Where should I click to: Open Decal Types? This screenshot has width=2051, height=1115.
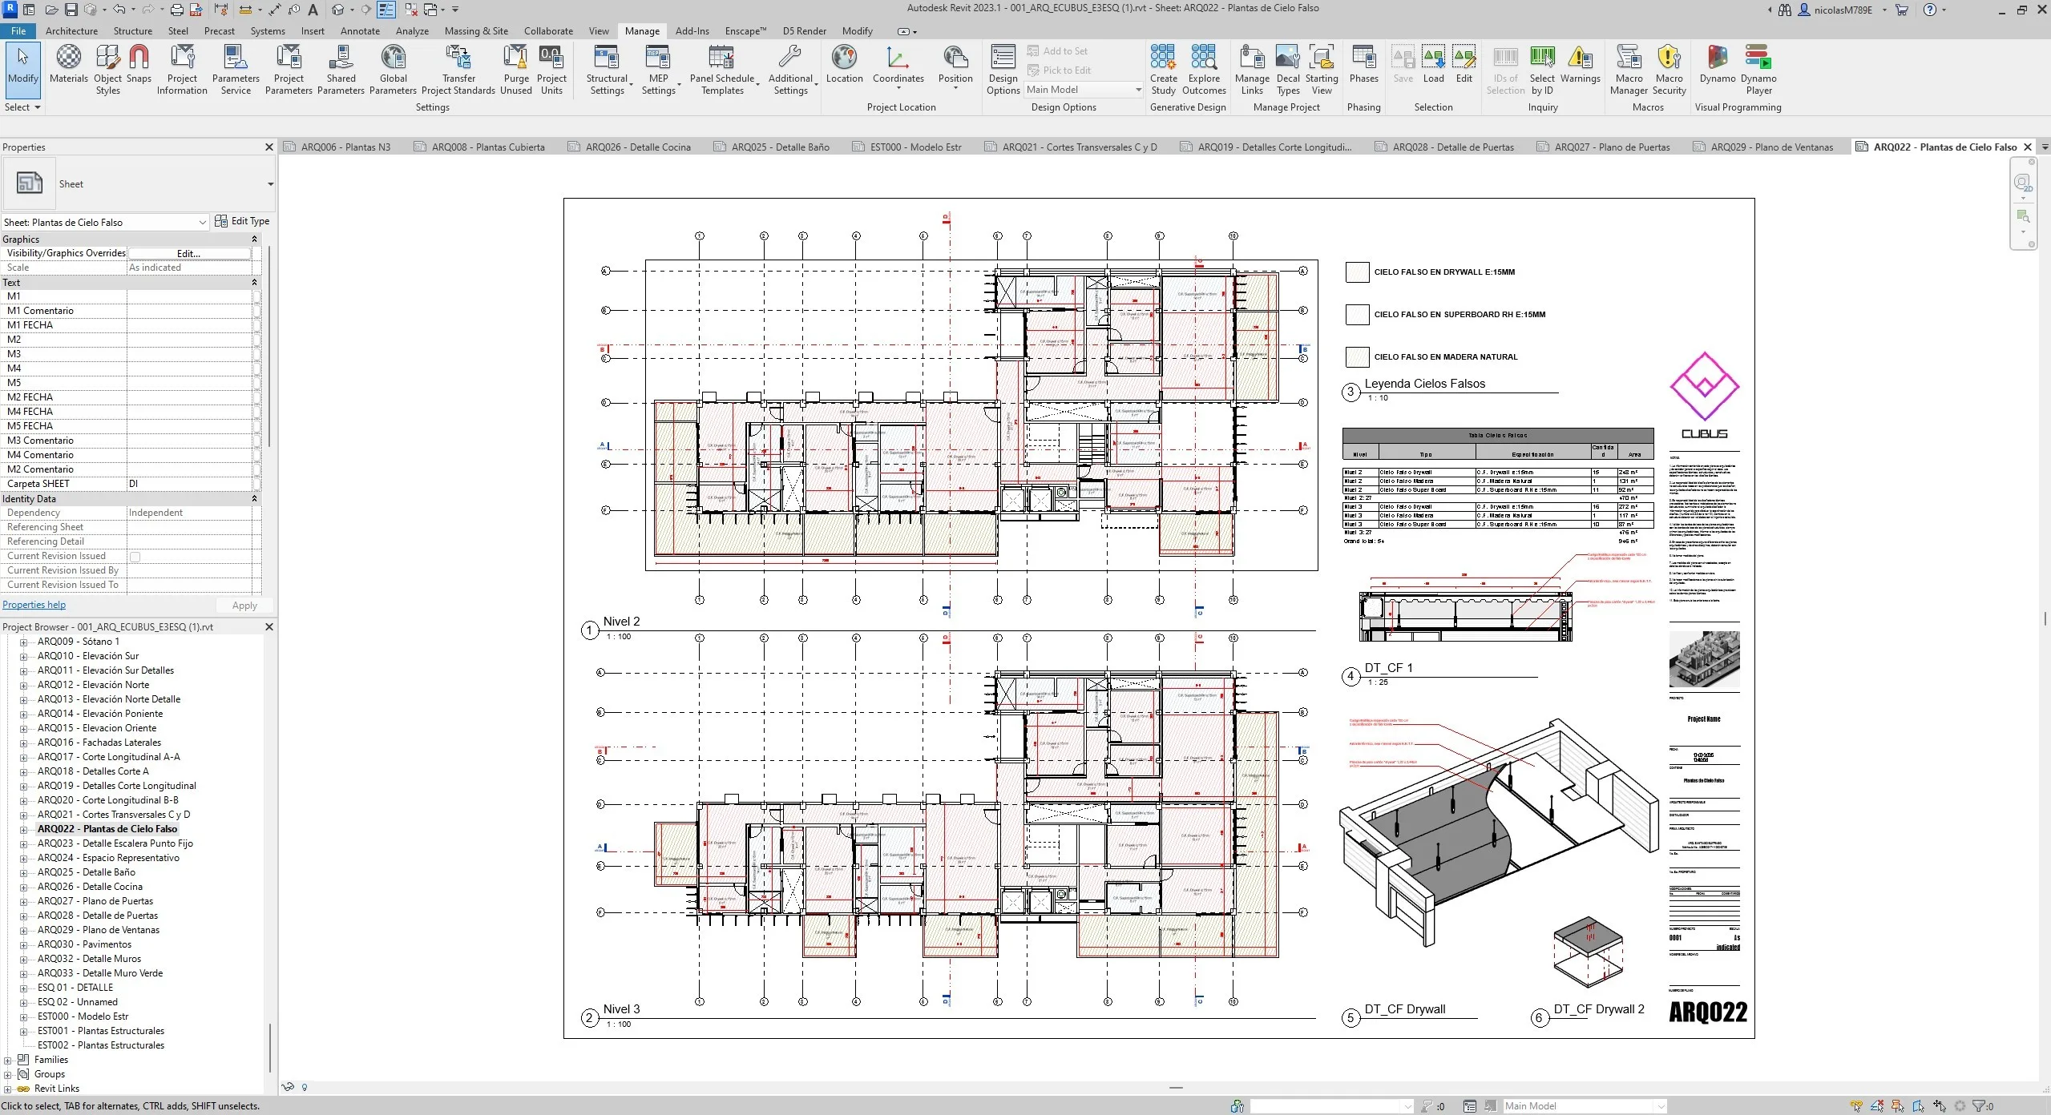point(1288,70)
